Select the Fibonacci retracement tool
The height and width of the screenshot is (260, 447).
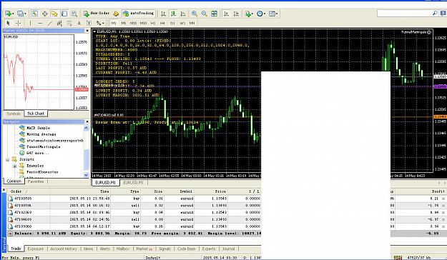tap(69, 23)
